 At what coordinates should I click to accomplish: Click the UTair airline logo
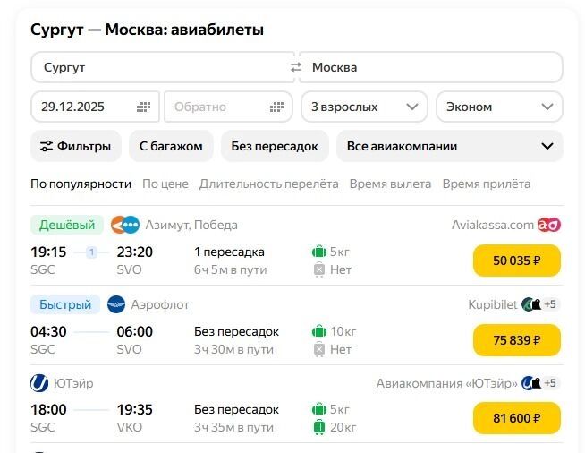pos(39,383)
